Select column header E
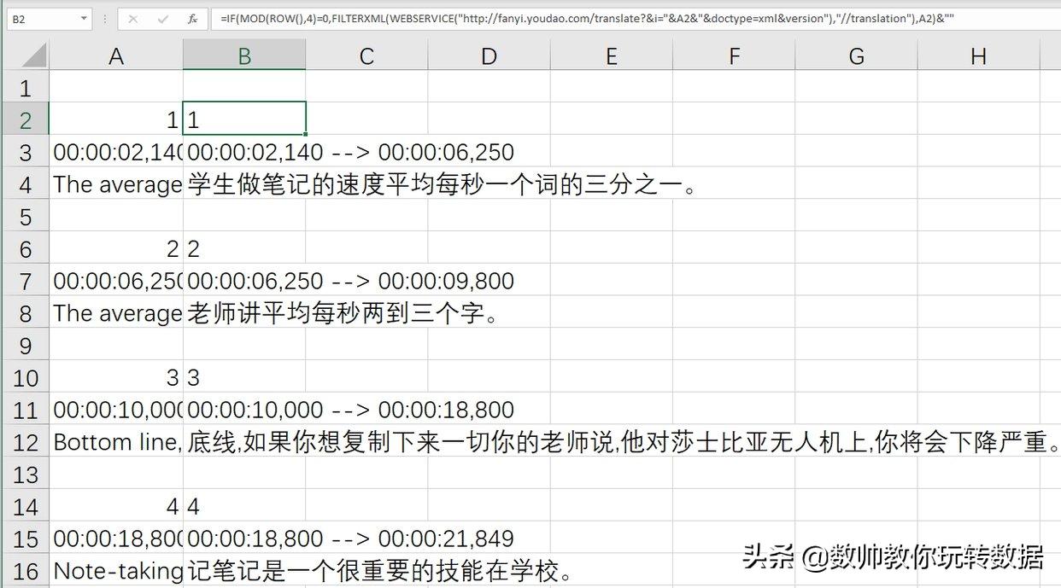The image size is (1061, 588). pyautogui.click(x=611, y=55)
